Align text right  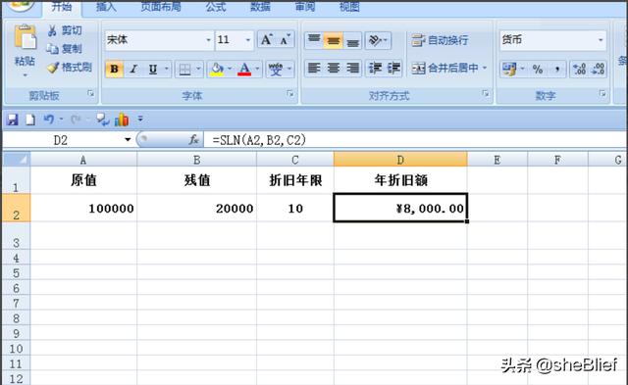point(352,69)
